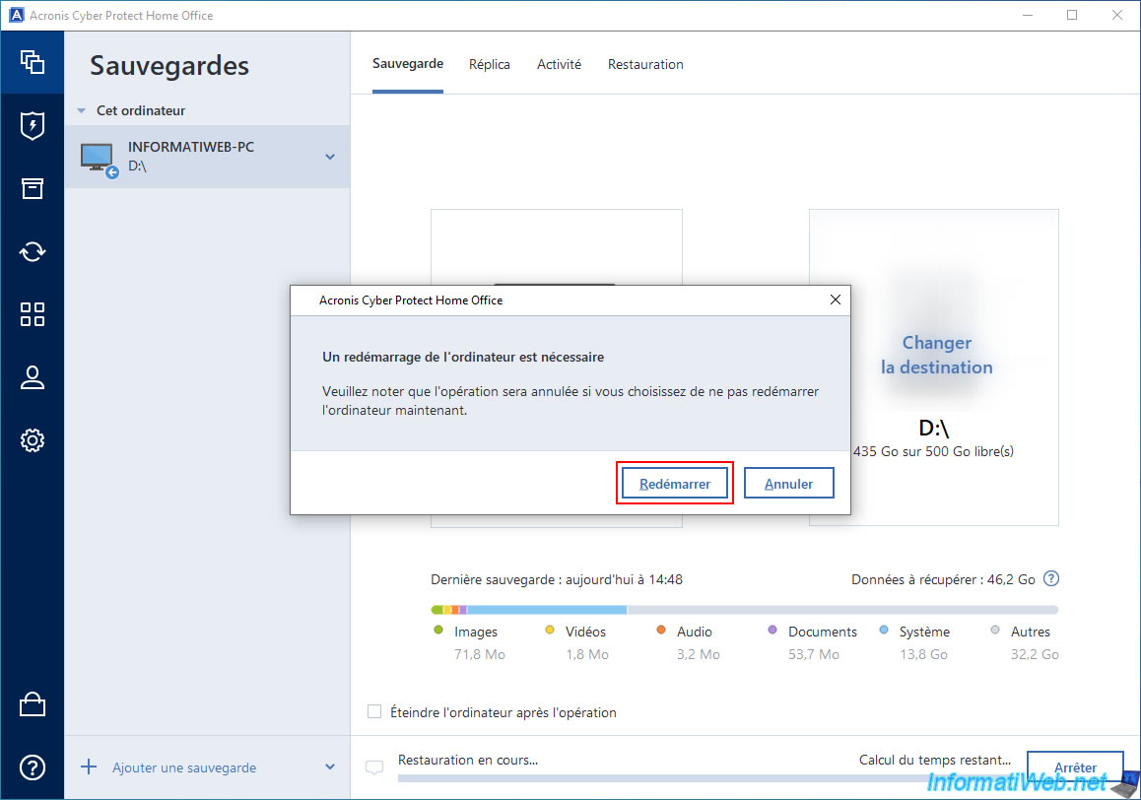Click the purple Documents legend dot
1141x800 pixels.
click(772, 630)
